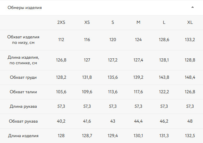This screenshot has height=143, width=203.
Task: Click the Обхват рукава row label
Action: coord(23,121)
